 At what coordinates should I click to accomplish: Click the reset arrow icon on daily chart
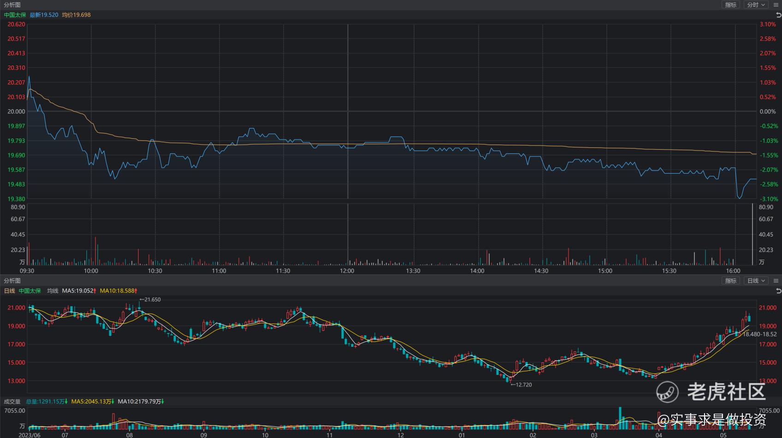point(778,291)
